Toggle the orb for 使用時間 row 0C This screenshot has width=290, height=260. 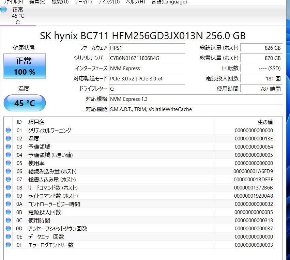click(x=9, y=220)
